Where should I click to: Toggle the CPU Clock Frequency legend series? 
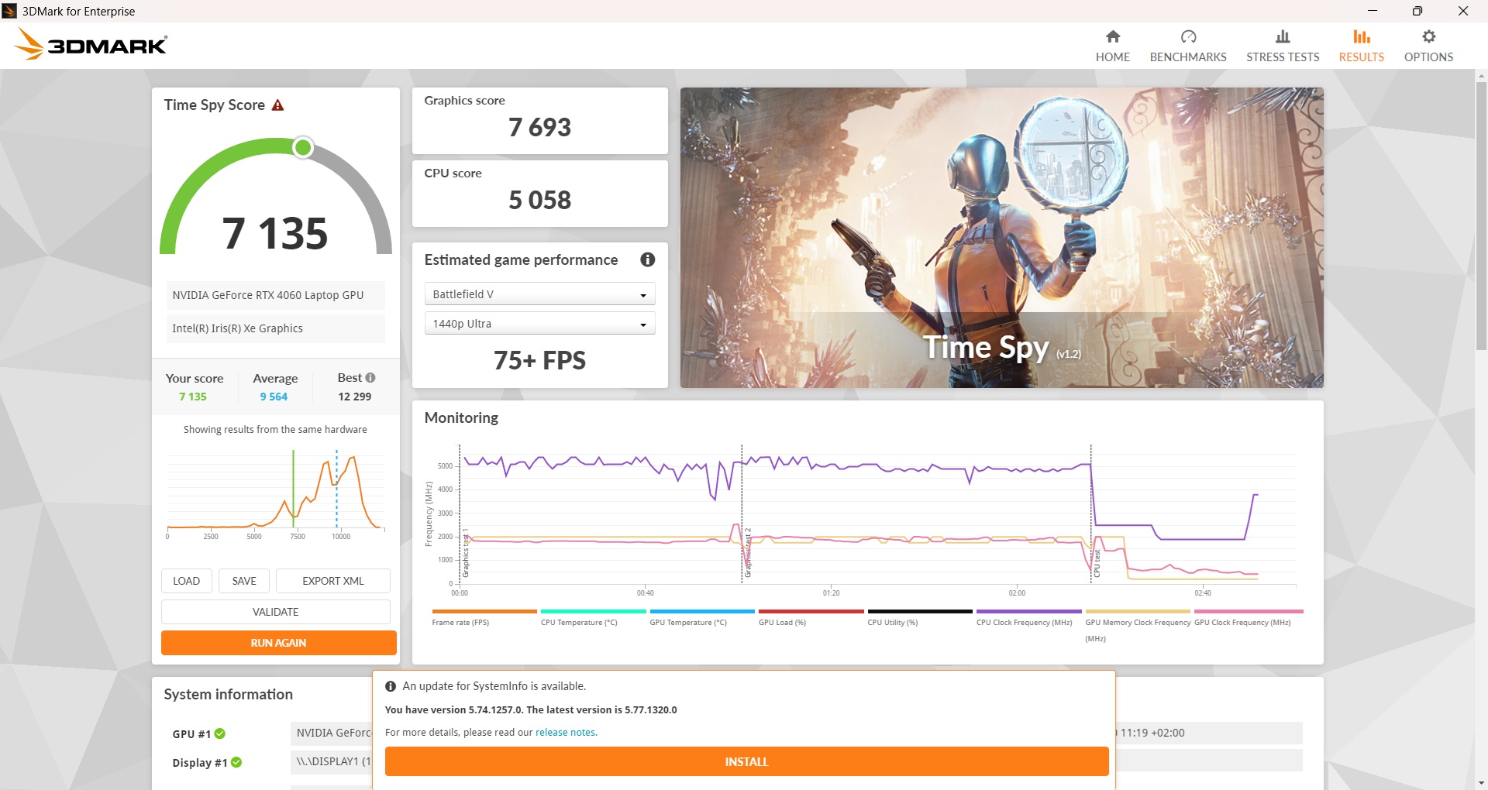(1024, 622)
